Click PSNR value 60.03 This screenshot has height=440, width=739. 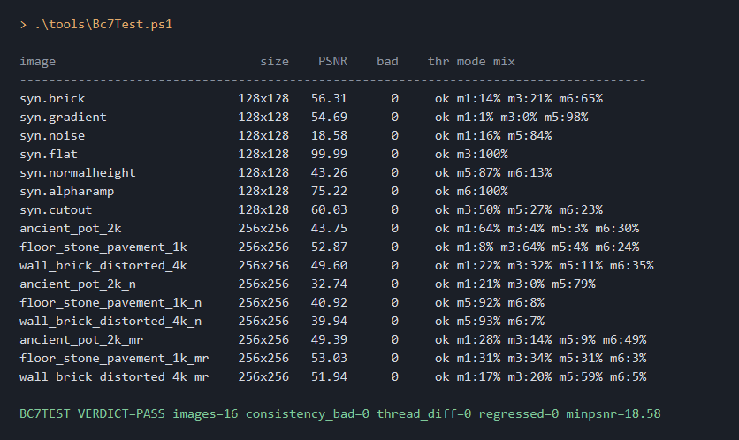tap(329, 210)
